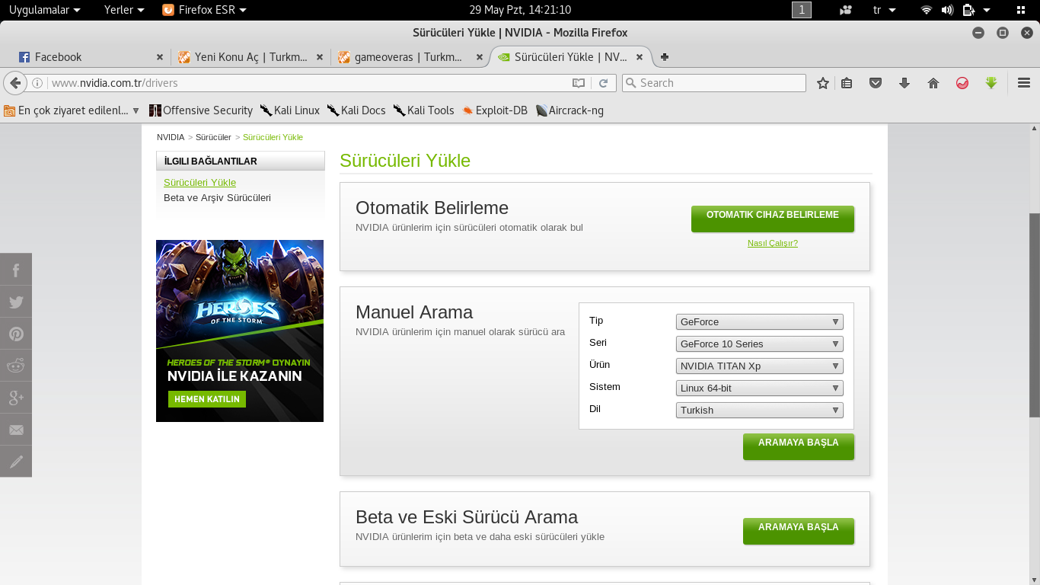The height and width of the screenshot is (585, 1040).
Task: Open keyboard layout 'tr' selector
Action: (x=884, y=10)
